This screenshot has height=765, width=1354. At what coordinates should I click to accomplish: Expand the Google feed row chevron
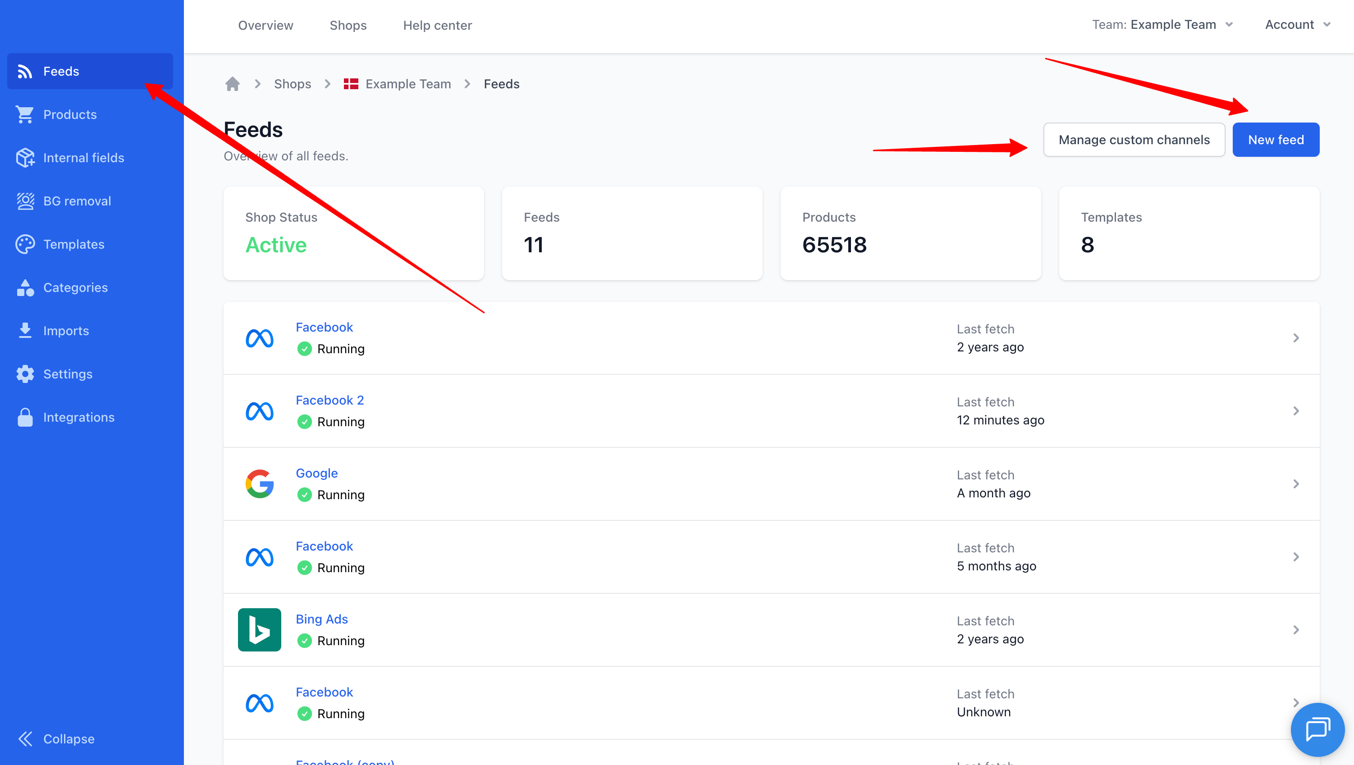pyautogui.click(x=1296, y=484)
